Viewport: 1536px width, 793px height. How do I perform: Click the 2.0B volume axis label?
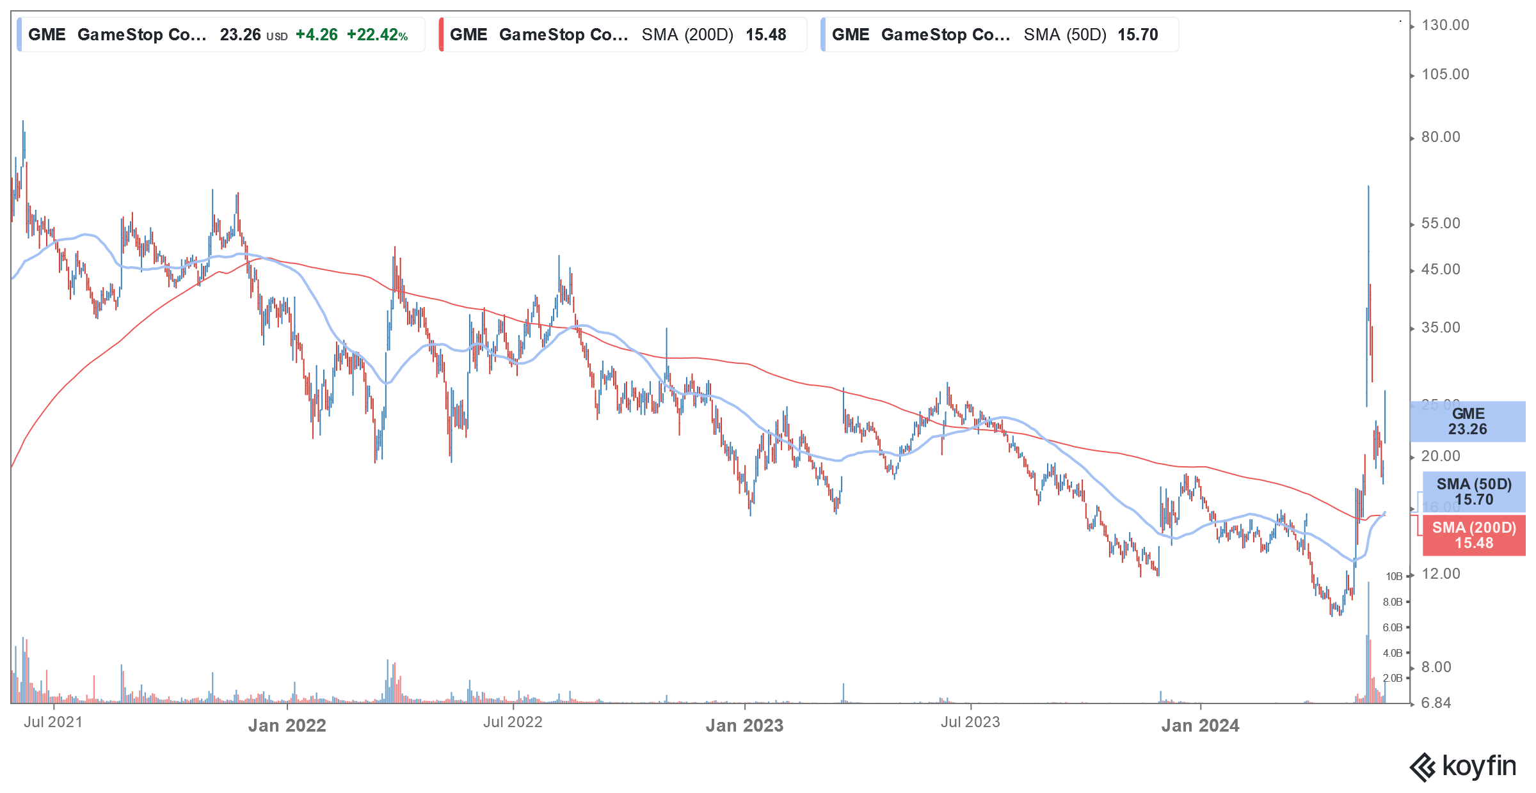point(1393,678)
